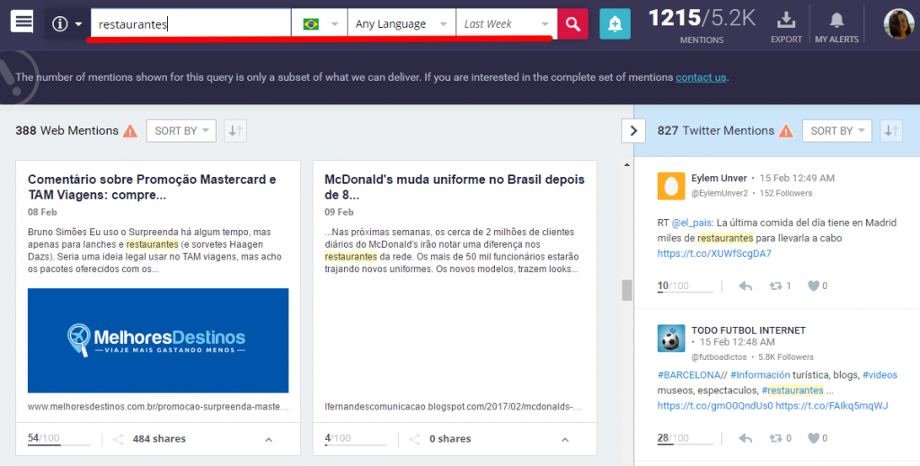Screen dimensions: 920x466
Task: Click the red magnifier search button
Action: pos(572,24)
